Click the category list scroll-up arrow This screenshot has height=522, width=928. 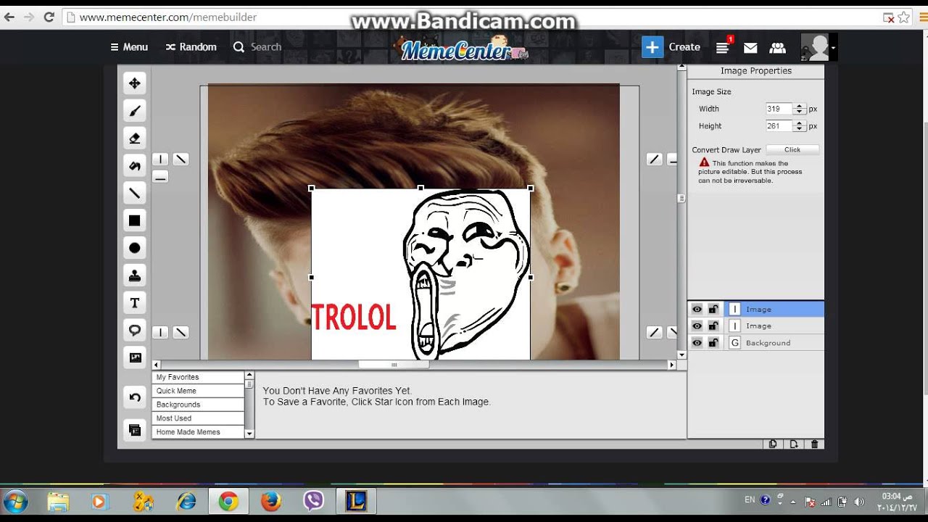point(249,375)
